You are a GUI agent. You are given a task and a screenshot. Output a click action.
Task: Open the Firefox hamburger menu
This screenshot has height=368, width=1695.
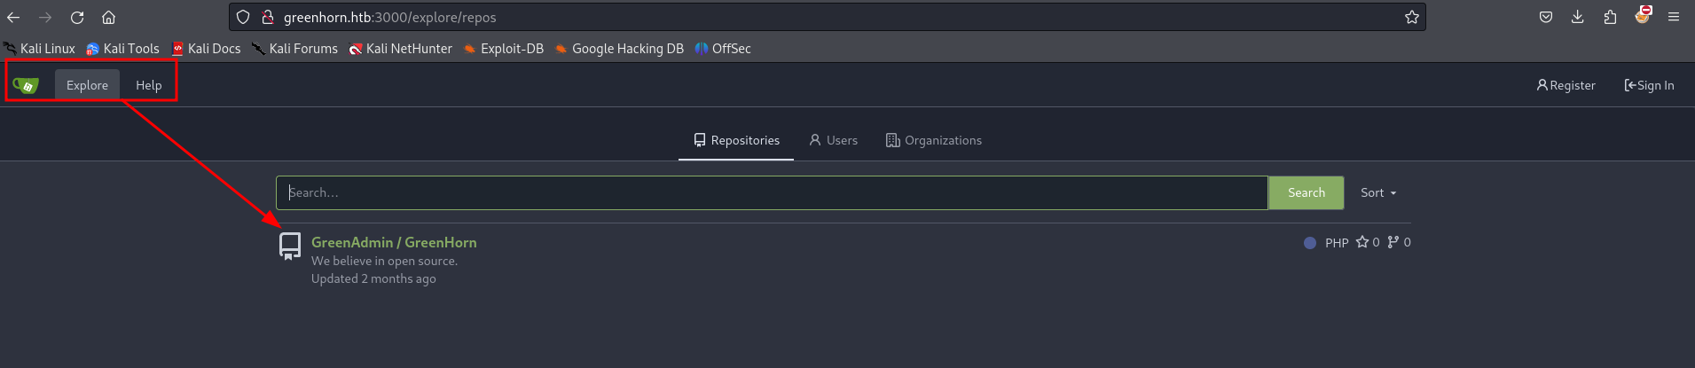point(1674,18)
